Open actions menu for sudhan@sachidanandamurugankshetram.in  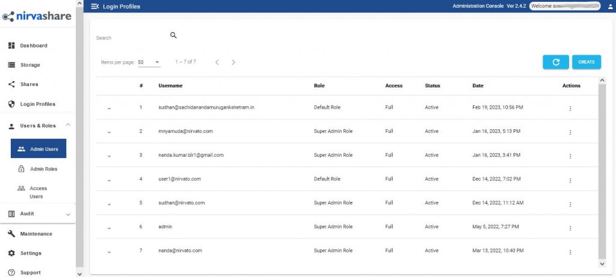(570, 108)
